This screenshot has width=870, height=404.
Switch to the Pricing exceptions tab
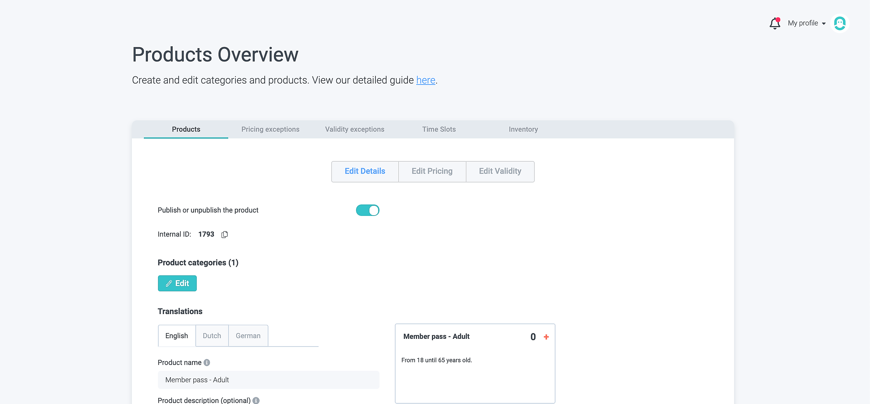(270, 129)
